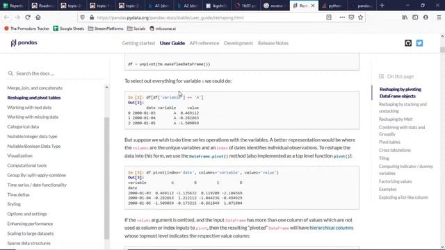The width and height of the screenshot is (445, 250).
Task: Open Merge, join, and concatenate page
Action: click(x=35, y=88)
